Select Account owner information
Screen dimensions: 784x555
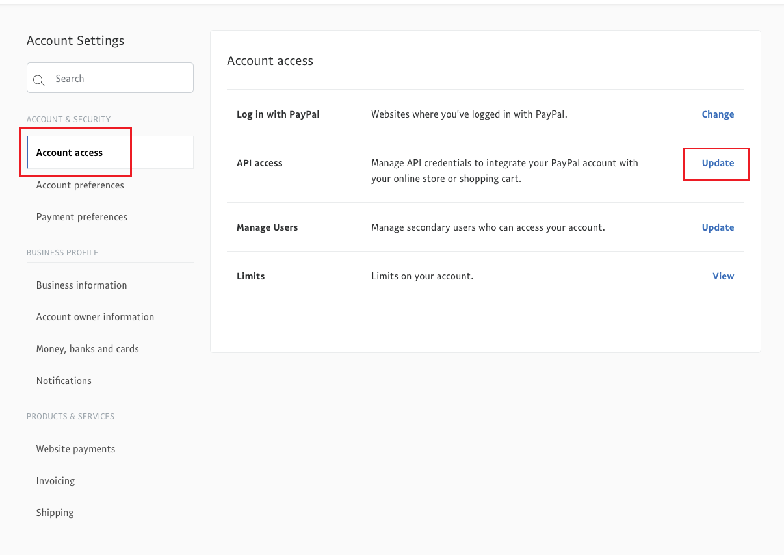click(96, 317)
